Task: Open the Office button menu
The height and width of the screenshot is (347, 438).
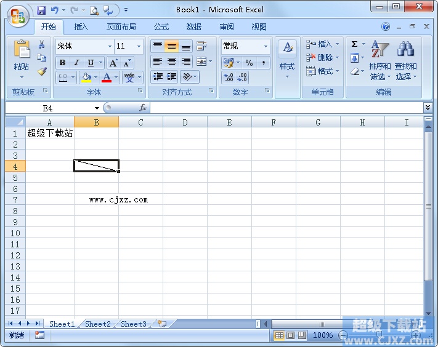Action: click(x=18, y=16)
